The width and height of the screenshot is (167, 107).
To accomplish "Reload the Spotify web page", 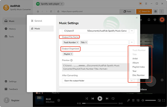I will [x=51, y=12].
